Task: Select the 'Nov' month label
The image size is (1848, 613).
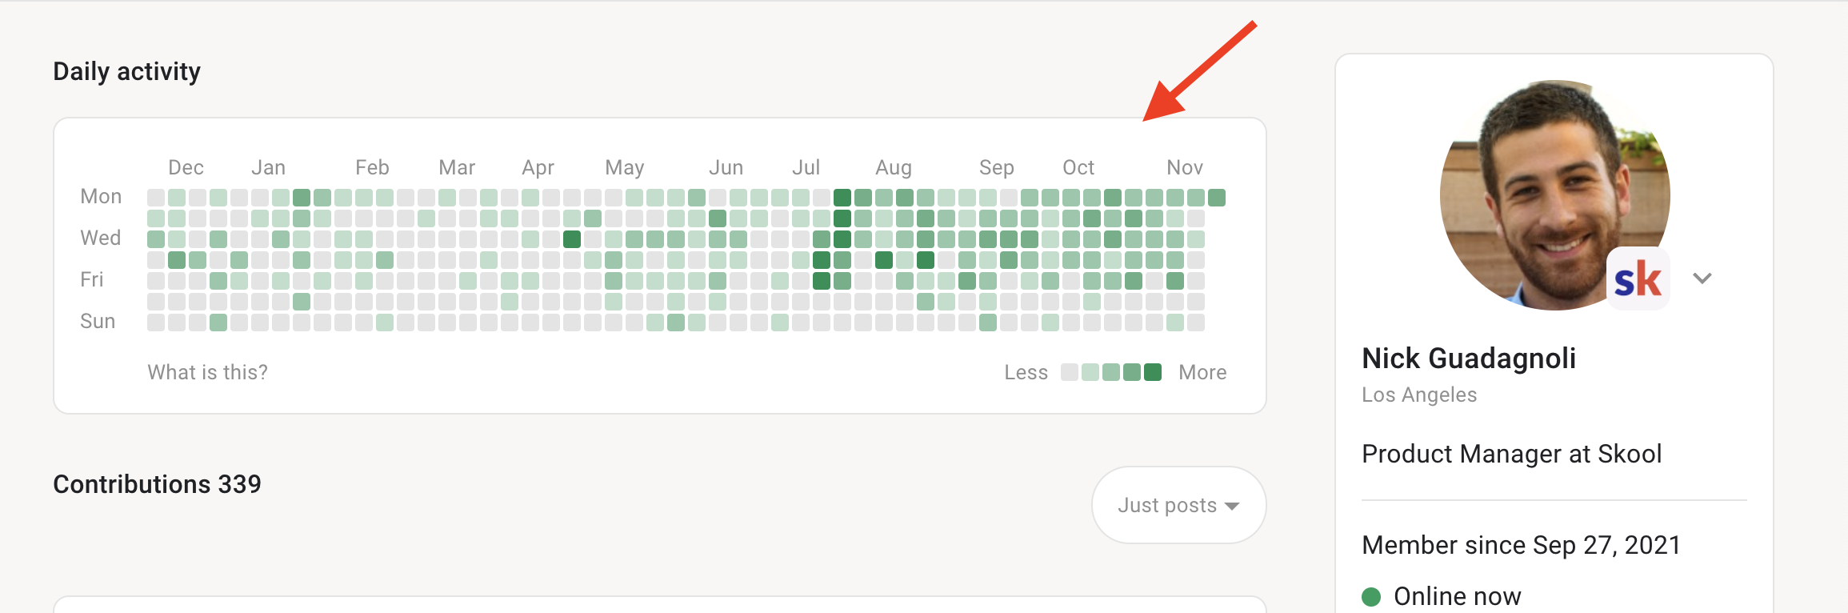Action: (x=1185, y=167)
